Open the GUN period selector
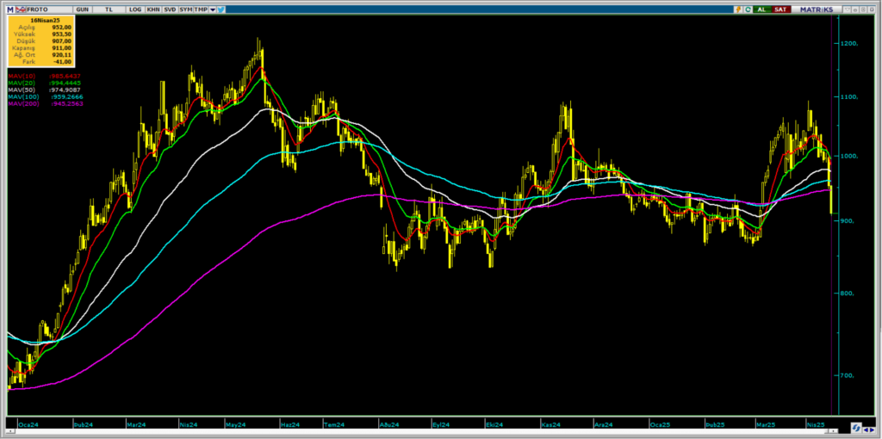 pos(82,9)
